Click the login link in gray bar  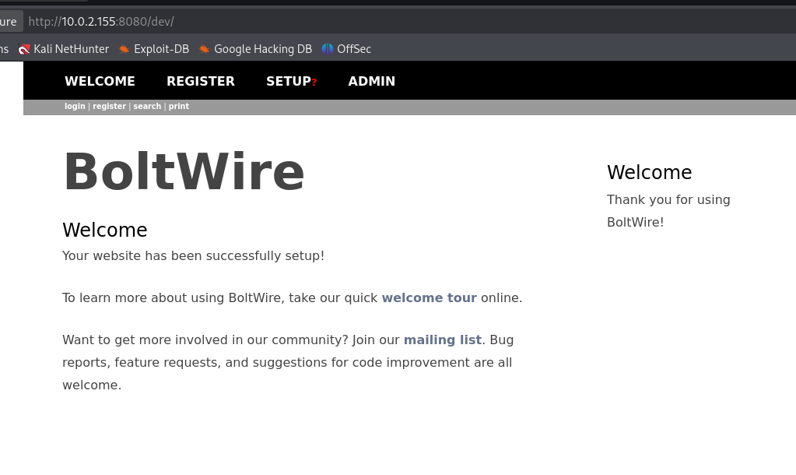(x=75, y=106)
